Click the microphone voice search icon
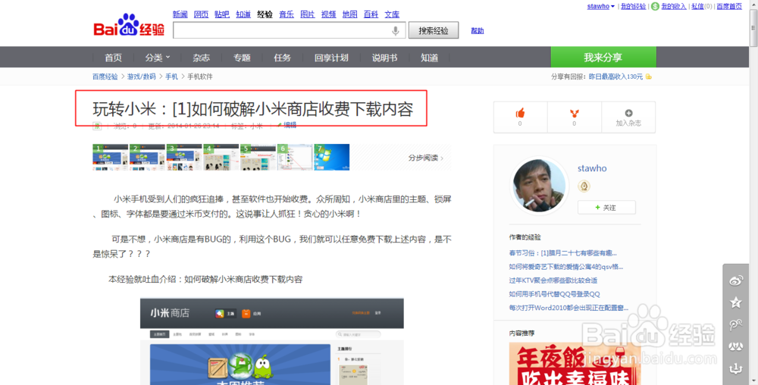Viewport: 758px width, 385px height. coord(396,31)
